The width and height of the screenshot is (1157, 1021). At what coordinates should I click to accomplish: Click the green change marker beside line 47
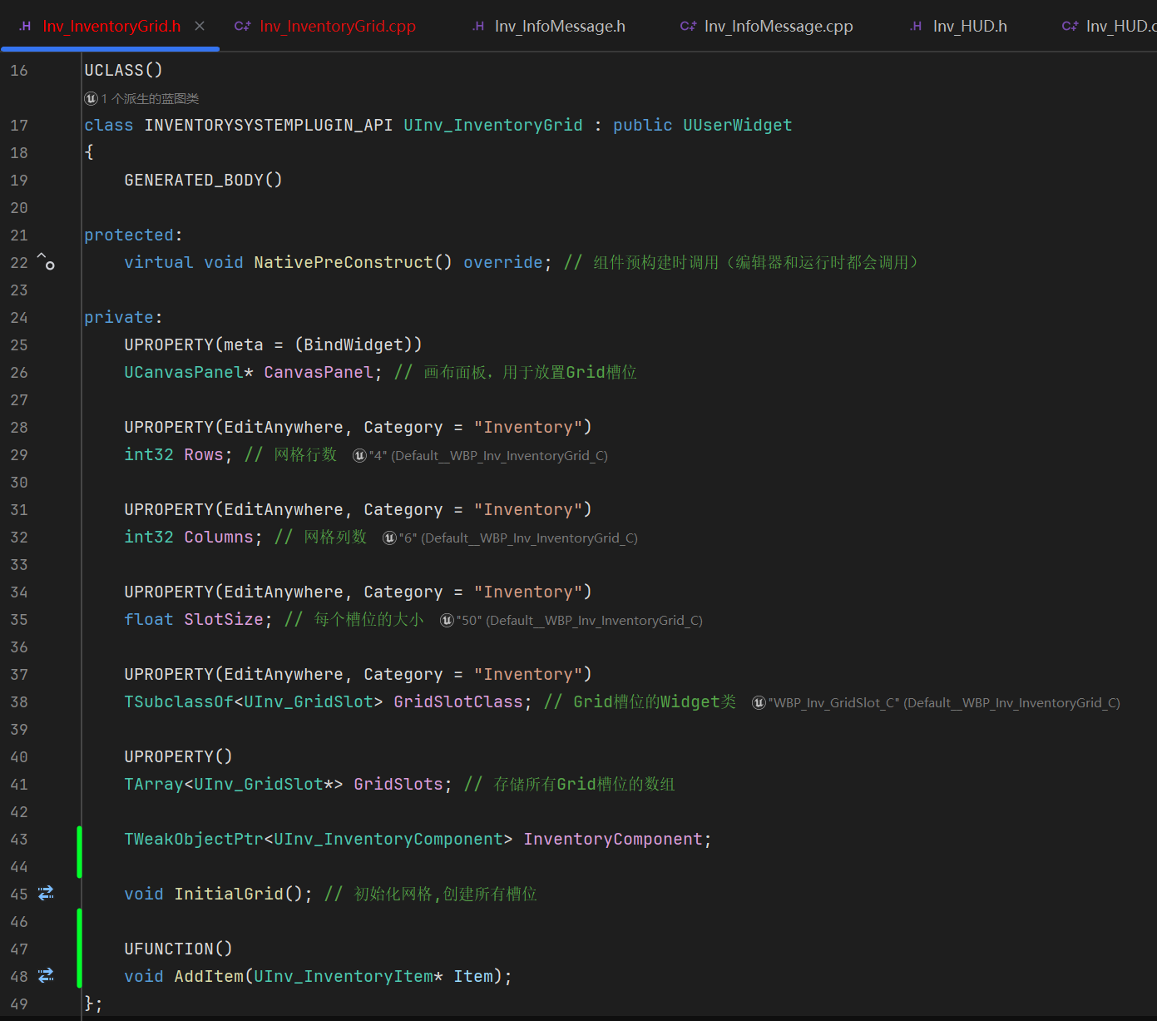pos(79,948)
